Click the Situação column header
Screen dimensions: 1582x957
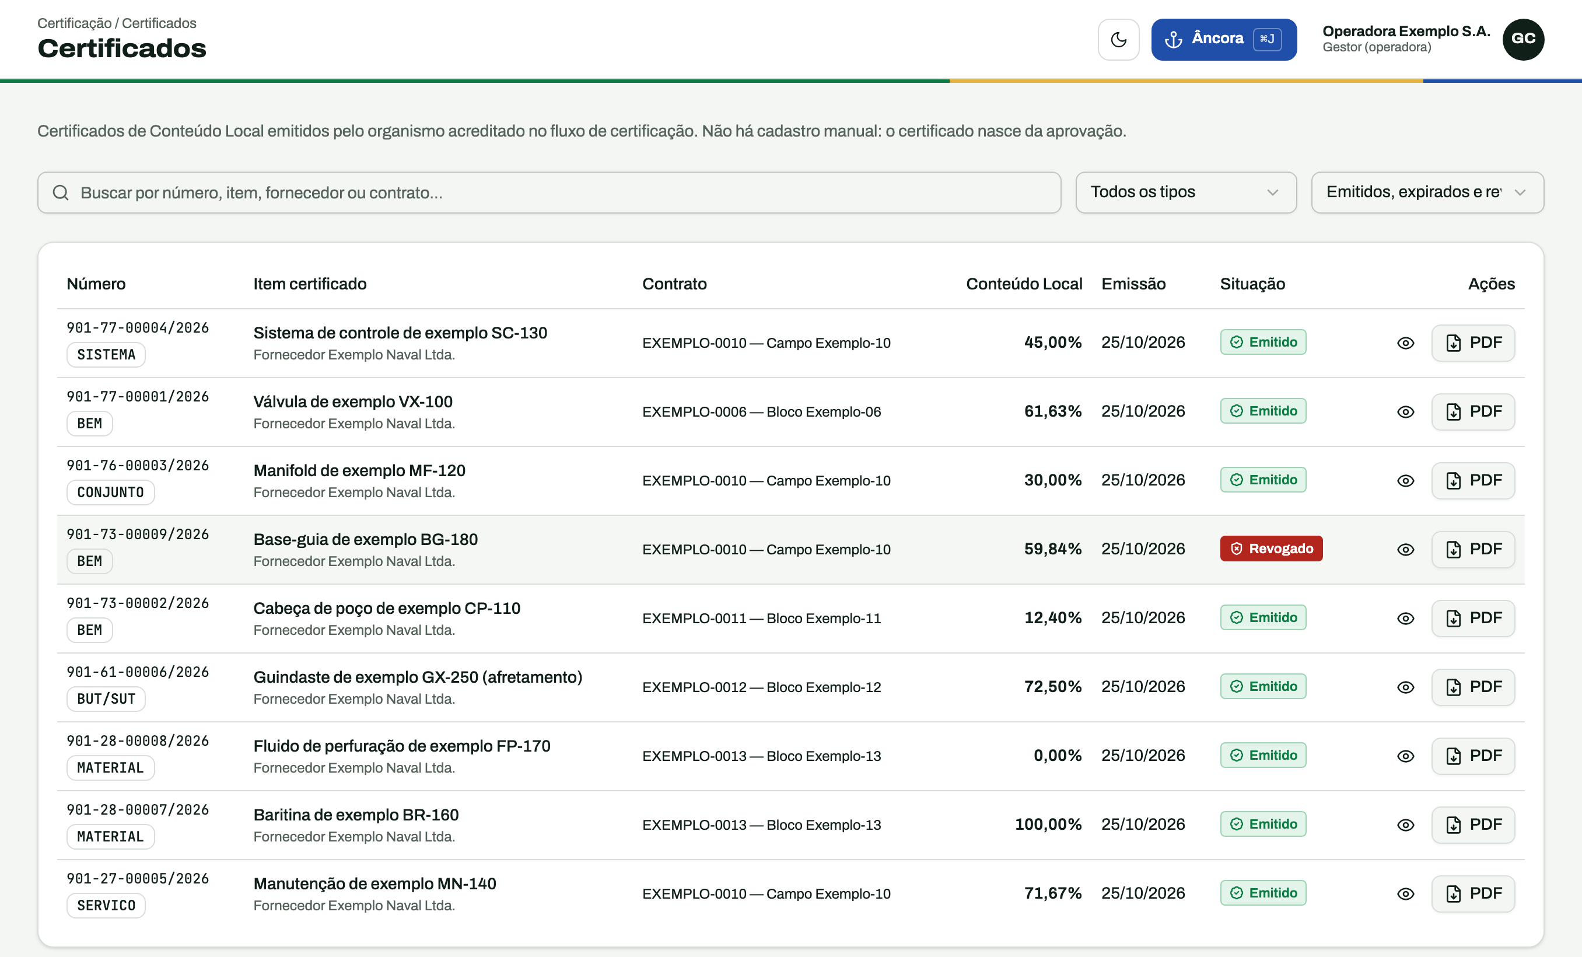1252,284
